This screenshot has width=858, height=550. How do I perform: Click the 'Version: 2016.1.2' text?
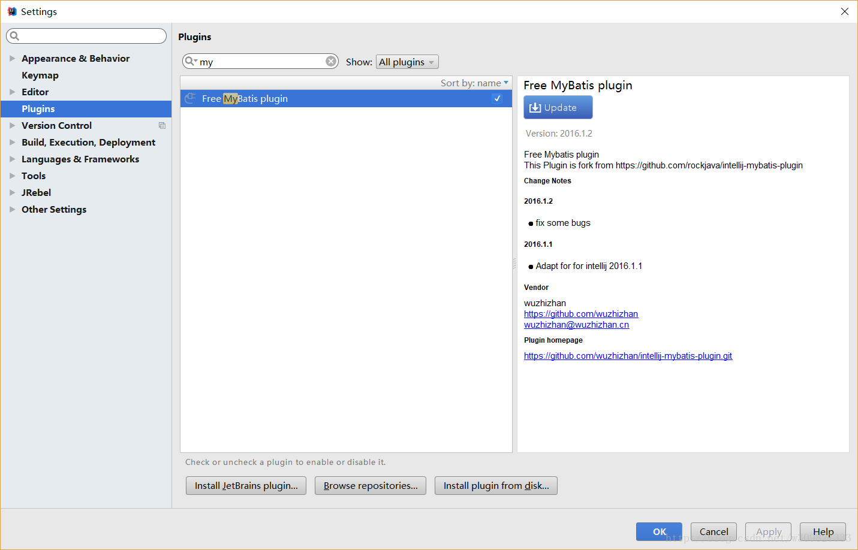[x=559, y=134]
